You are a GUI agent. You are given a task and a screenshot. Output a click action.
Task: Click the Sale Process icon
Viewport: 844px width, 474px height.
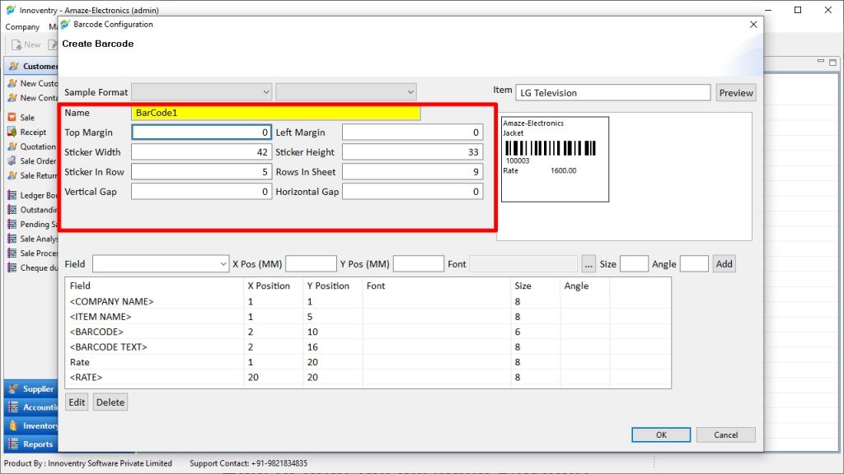click(x=12, y=253)
